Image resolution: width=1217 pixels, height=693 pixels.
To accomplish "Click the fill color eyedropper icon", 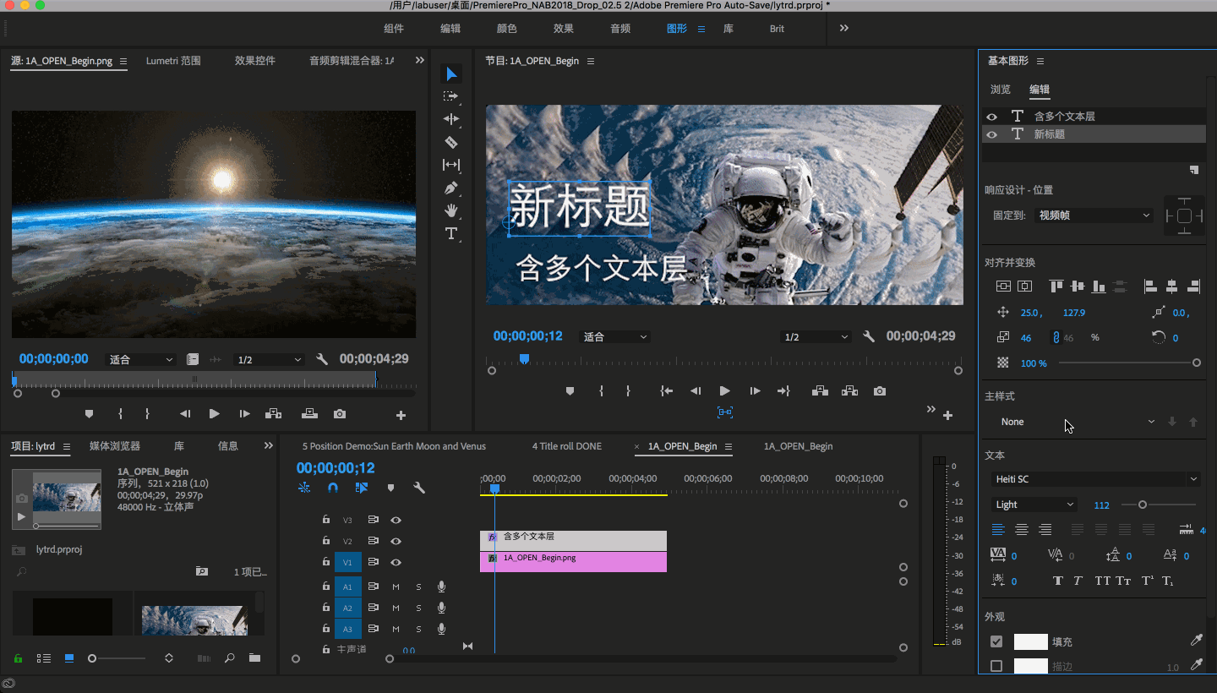I will pyautogui.click(x=1196, y=641).
